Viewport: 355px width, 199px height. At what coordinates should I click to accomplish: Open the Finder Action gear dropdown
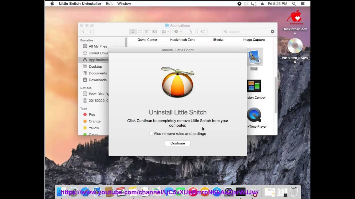[177, 32]
